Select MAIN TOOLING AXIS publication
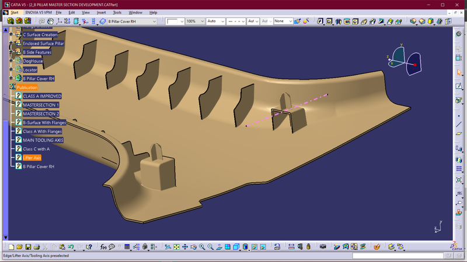 pos(43,140)
